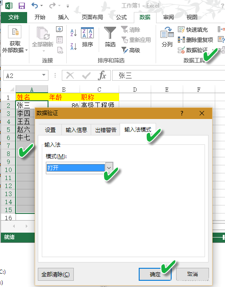This screenshot has height=287, width=225.
Task: Select the 输入法模式 tab
Action: [x=138, y=129]
